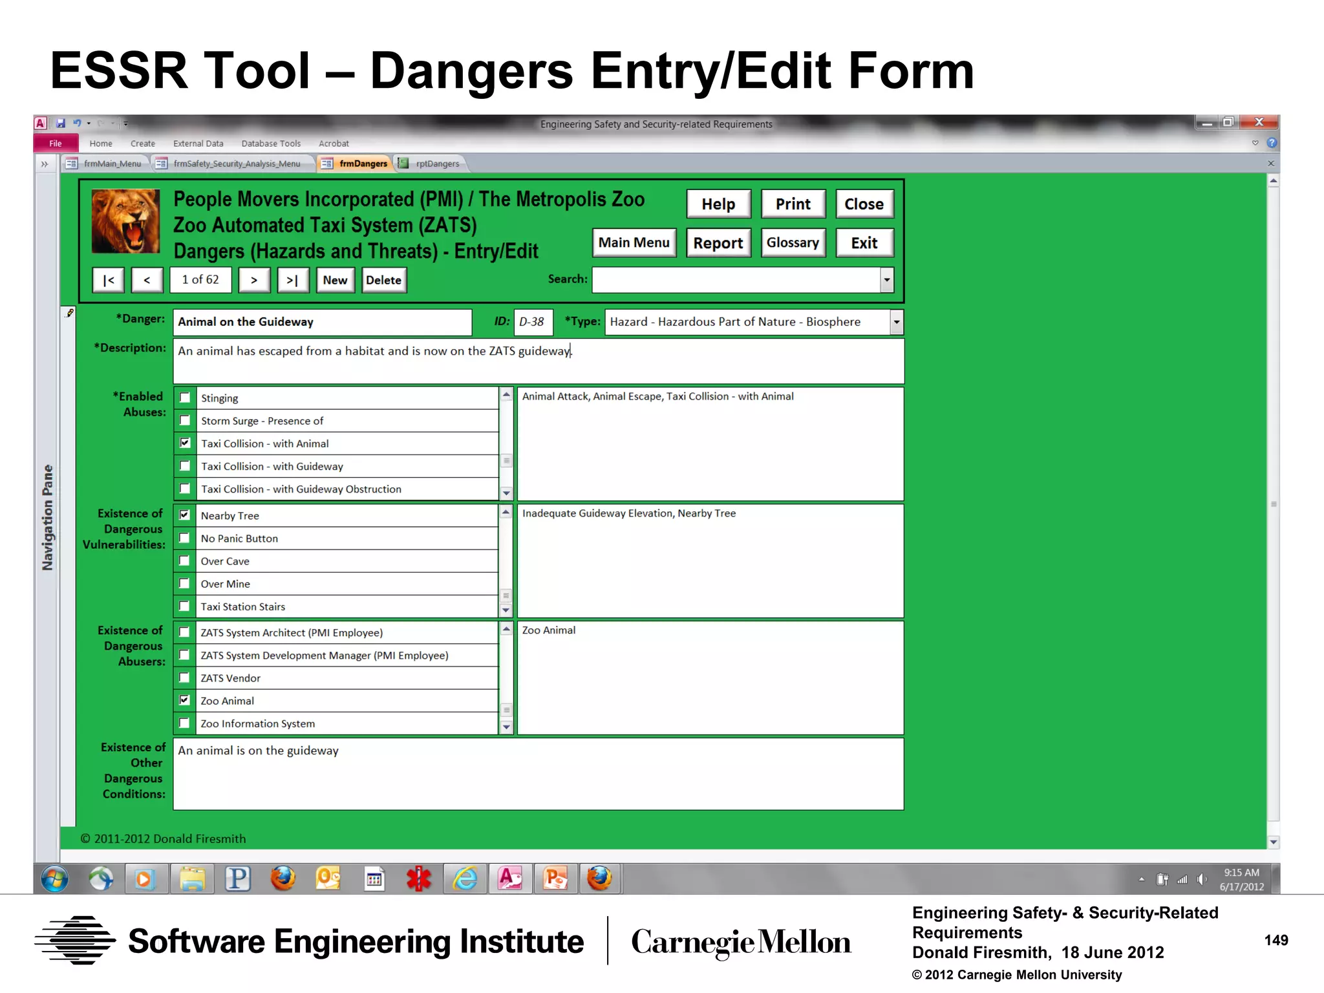The image size is (1324, 993).
Task: Click the pencil record selector beside Danger
Action: (70, 313)
